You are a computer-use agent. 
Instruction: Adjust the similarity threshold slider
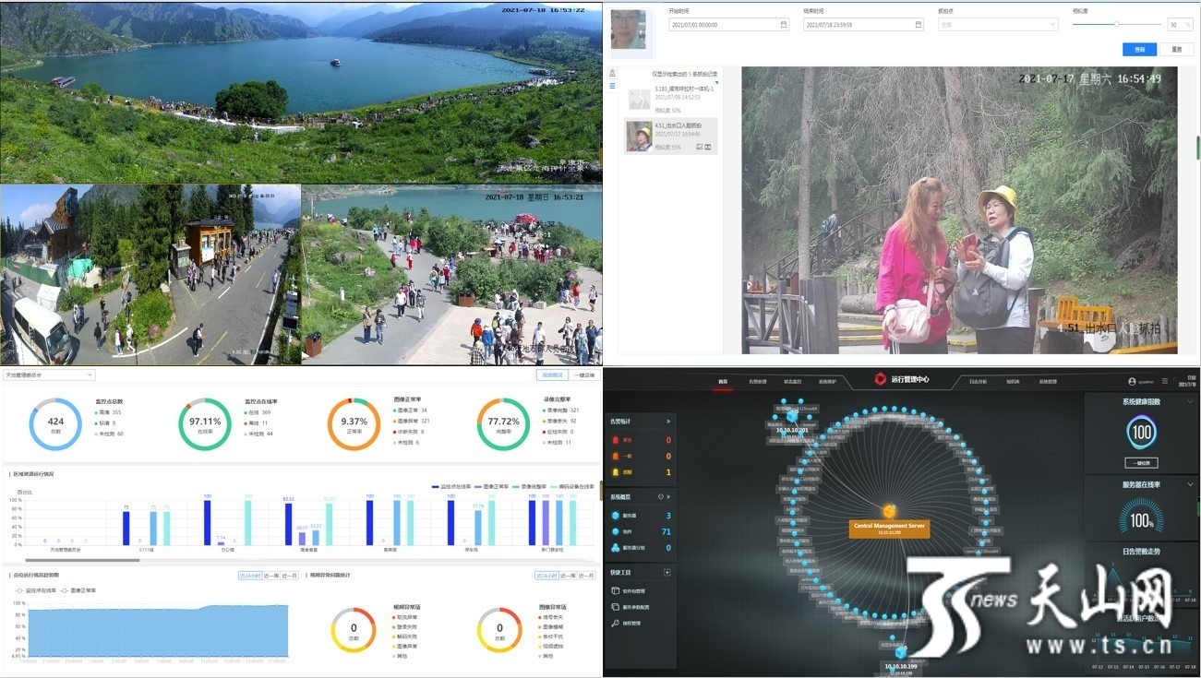pyautogui.click(x=1117, y=24)
